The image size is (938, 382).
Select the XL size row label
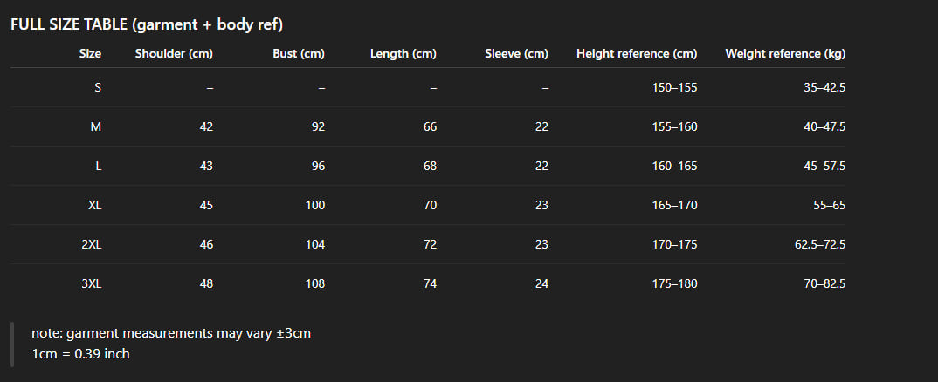94,205
